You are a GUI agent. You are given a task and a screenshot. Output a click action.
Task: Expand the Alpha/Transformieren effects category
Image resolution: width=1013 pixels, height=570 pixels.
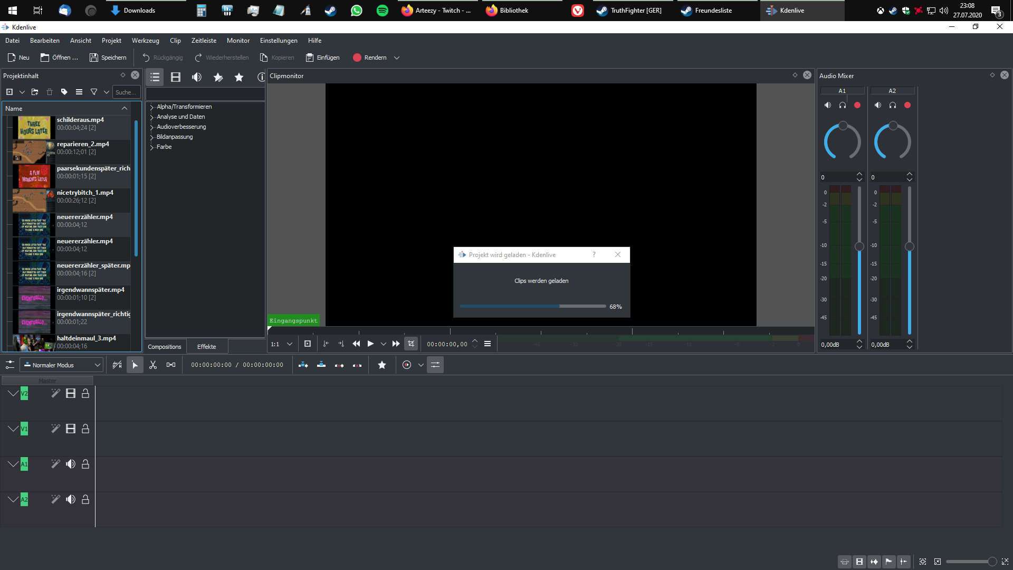pos(152,107)
